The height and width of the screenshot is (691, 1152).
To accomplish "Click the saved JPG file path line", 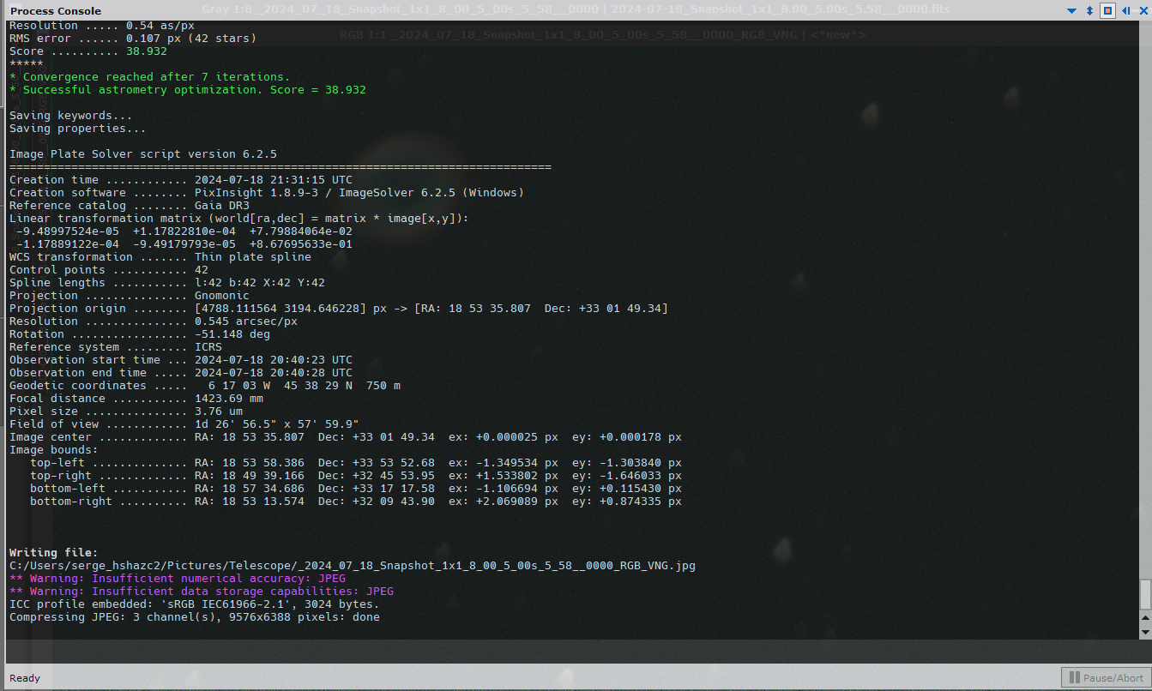I will click(x=353, y=566).
